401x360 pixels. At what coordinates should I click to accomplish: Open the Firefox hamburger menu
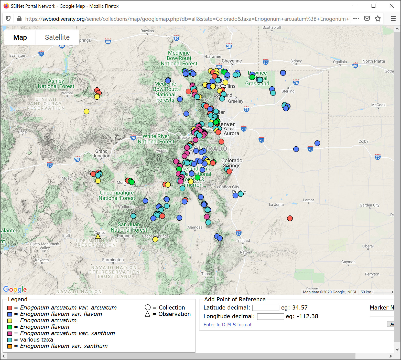(393, 19)
